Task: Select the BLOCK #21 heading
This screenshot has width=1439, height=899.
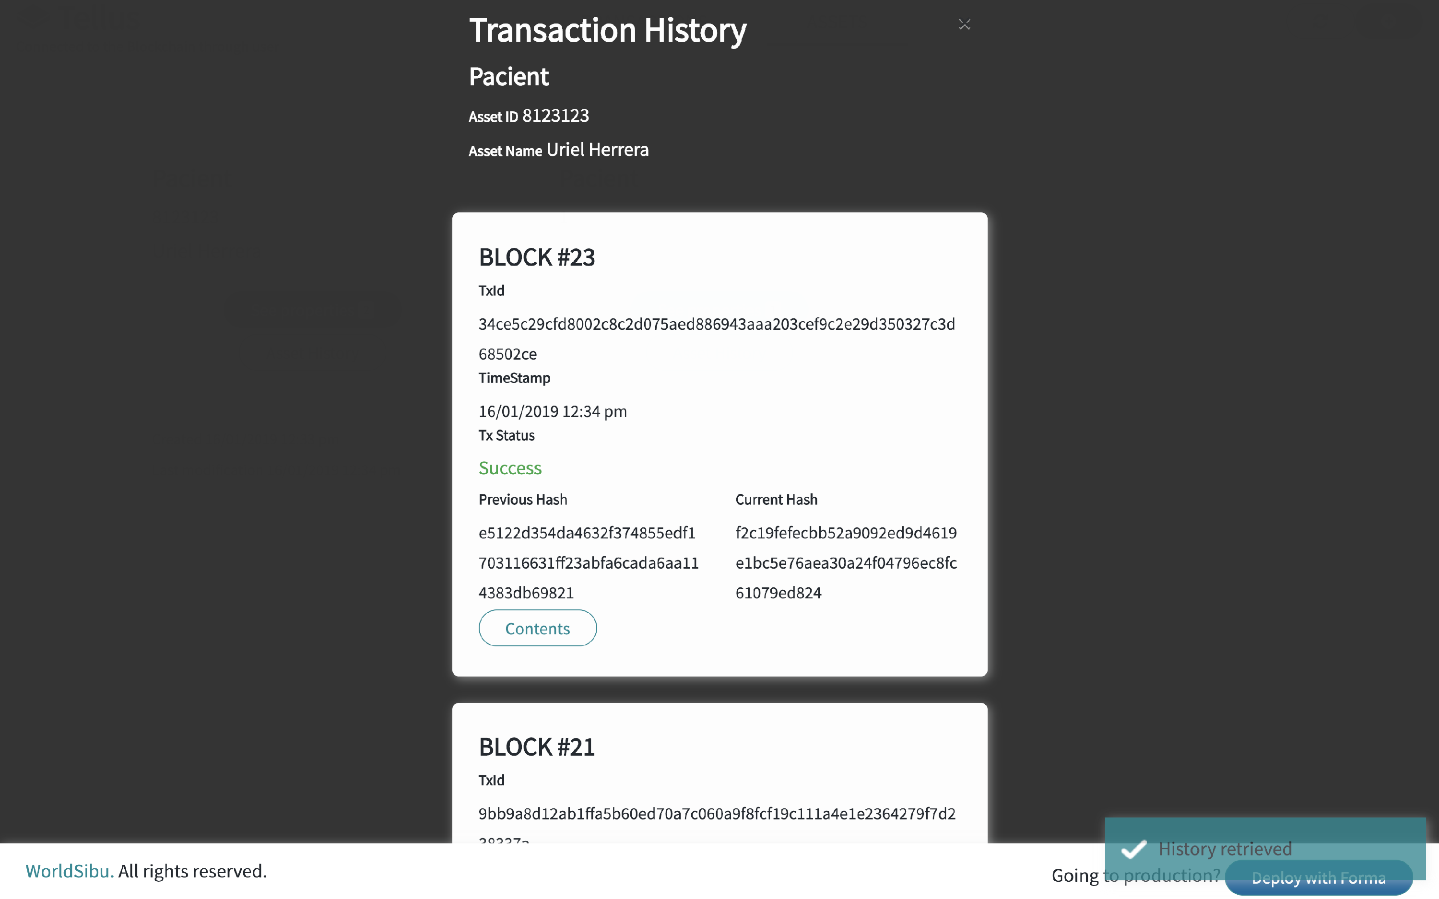Action: point(536,747)
